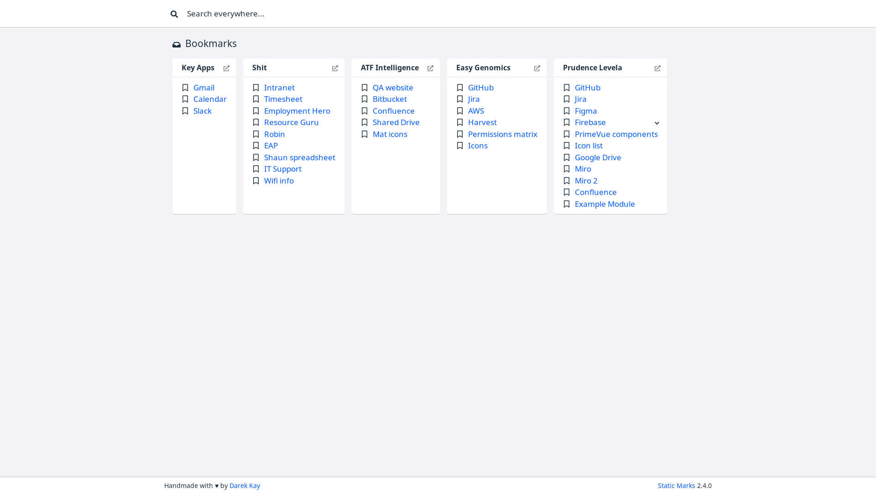Open the Calendar bookmark

tap(210, 99)
